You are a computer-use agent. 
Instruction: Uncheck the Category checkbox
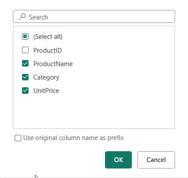pyautogui.click(x=25, y=77)
